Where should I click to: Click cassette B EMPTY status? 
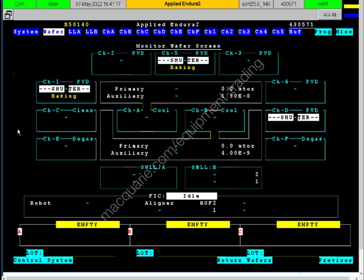click(x=198, y=224)
